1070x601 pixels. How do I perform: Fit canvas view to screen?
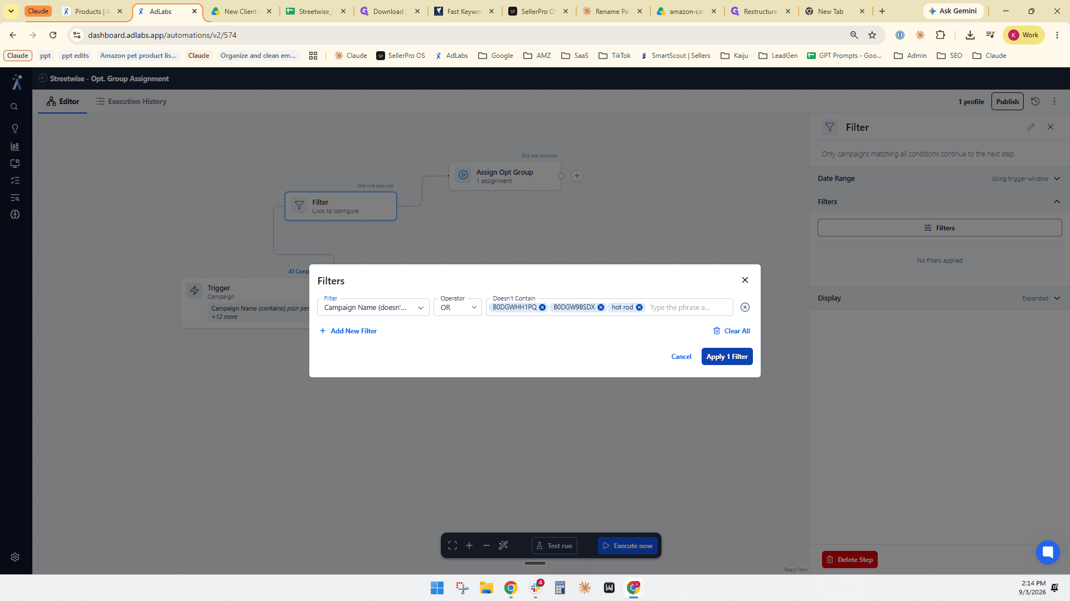(453, 546)
